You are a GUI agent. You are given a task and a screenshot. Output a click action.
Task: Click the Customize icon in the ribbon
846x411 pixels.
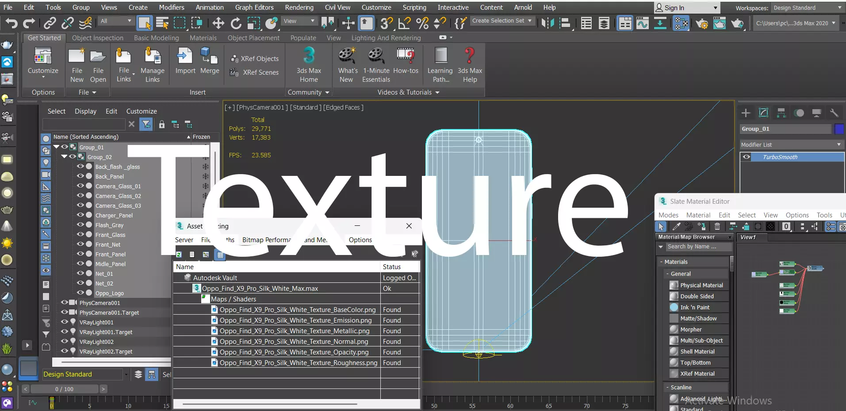click(43, 62)
